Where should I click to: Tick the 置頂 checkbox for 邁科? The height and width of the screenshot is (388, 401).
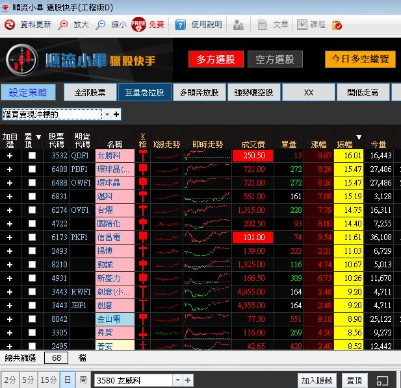tap(32, 197)
